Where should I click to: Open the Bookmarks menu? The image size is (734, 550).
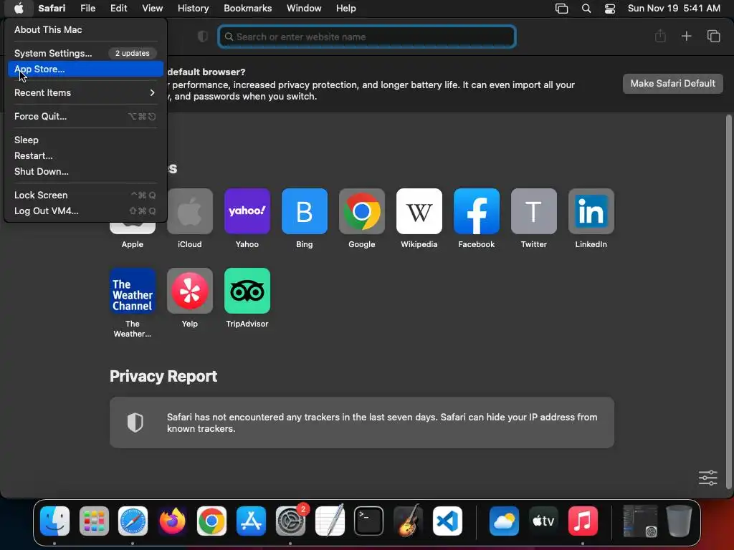tap(247, 8)
